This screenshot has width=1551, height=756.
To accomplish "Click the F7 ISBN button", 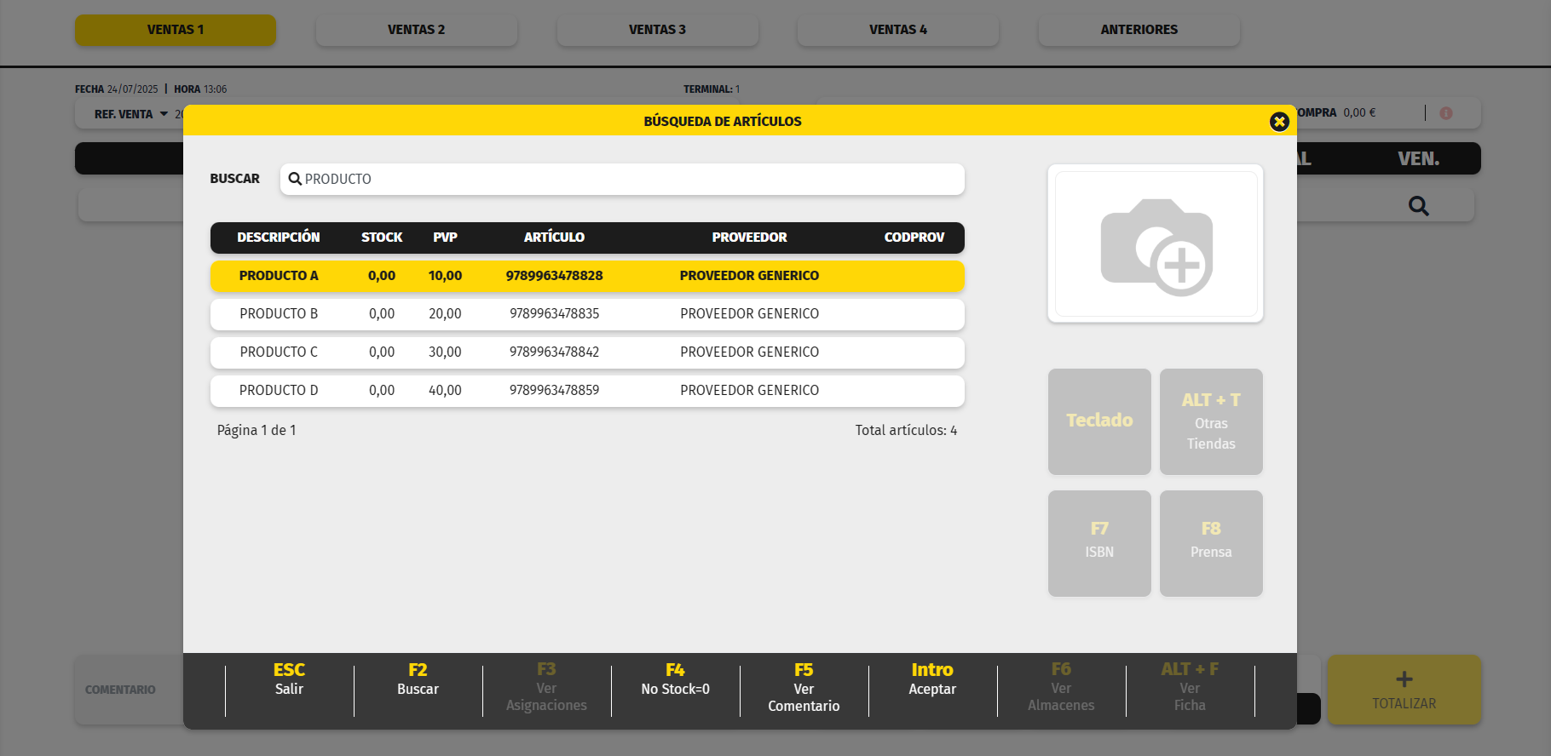I will 1099,542.
